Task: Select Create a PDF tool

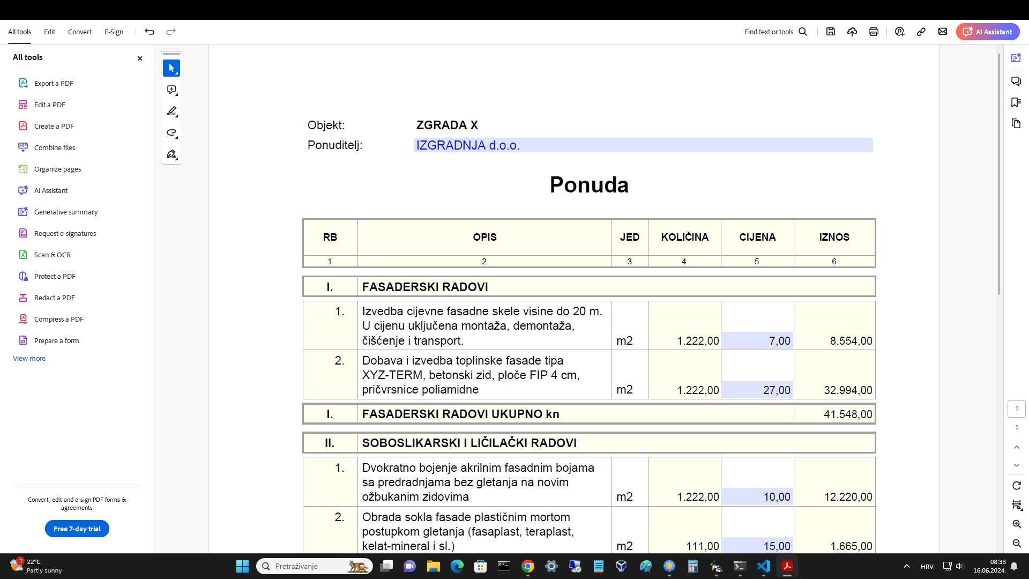Action: (54, 126)
